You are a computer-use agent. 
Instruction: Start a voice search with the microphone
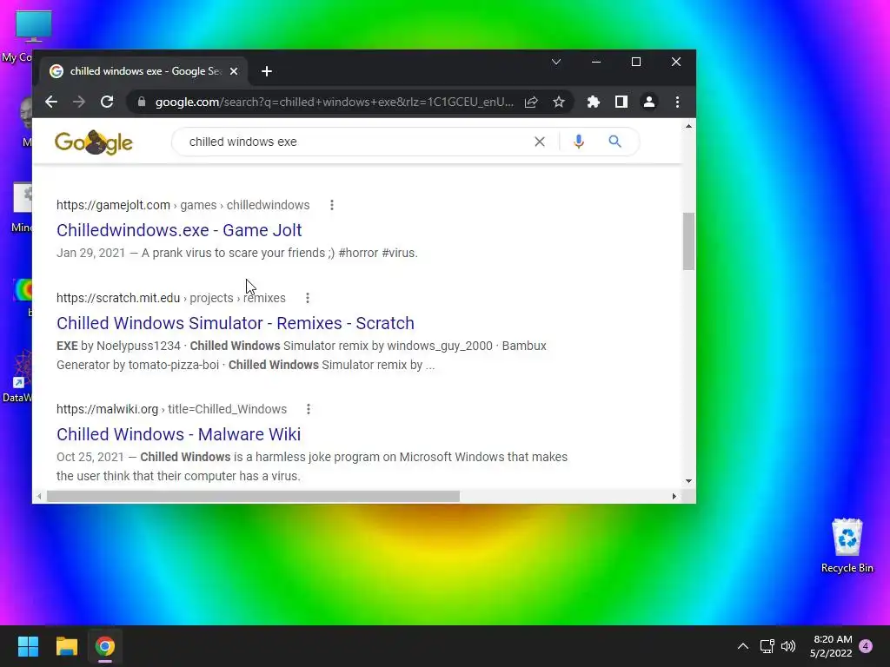[578, 142]
